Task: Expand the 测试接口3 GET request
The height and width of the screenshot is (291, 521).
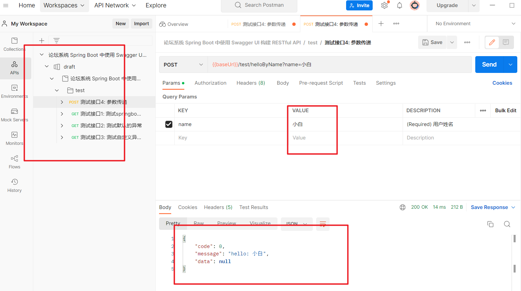Action: point(62,137)
